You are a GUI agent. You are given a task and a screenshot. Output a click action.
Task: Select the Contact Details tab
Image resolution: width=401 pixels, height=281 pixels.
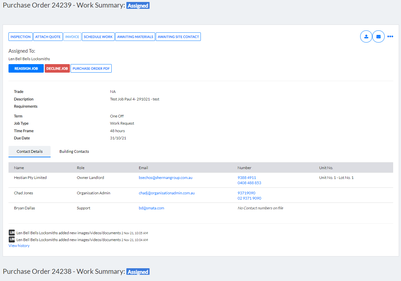30,151
